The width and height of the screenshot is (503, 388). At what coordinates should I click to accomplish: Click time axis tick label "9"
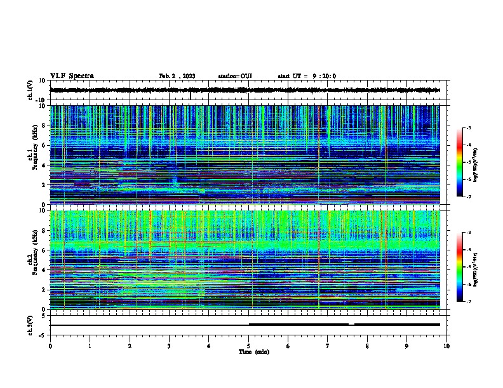click(406, 346)
